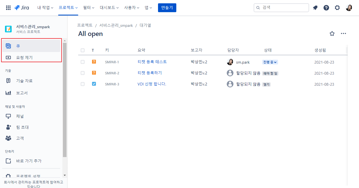The image size is (359, 188).
Task: Click the 만들기 create button
Action: [167, 8]
